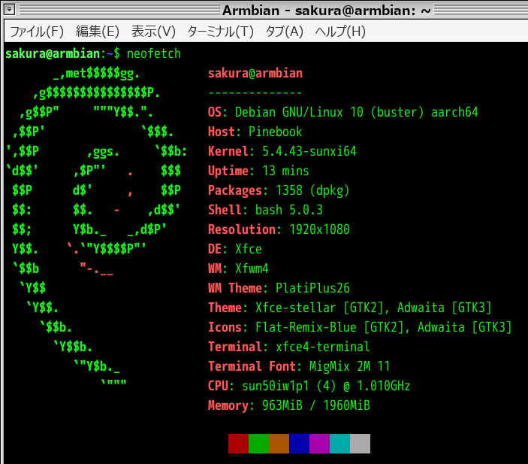Click the magenta color block
The width and height of the screenshot is (528, 464).
coord(319,444)
